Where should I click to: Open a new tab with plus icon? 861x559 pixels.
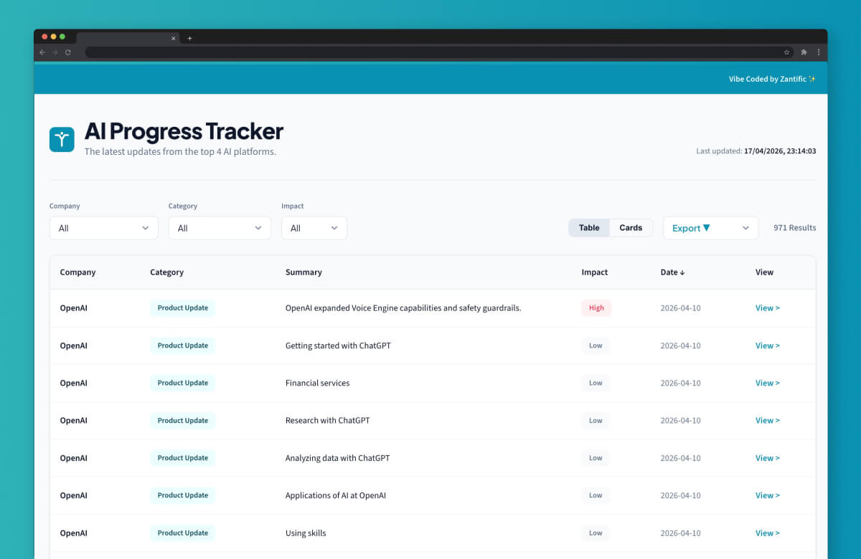tap(189, 38)
